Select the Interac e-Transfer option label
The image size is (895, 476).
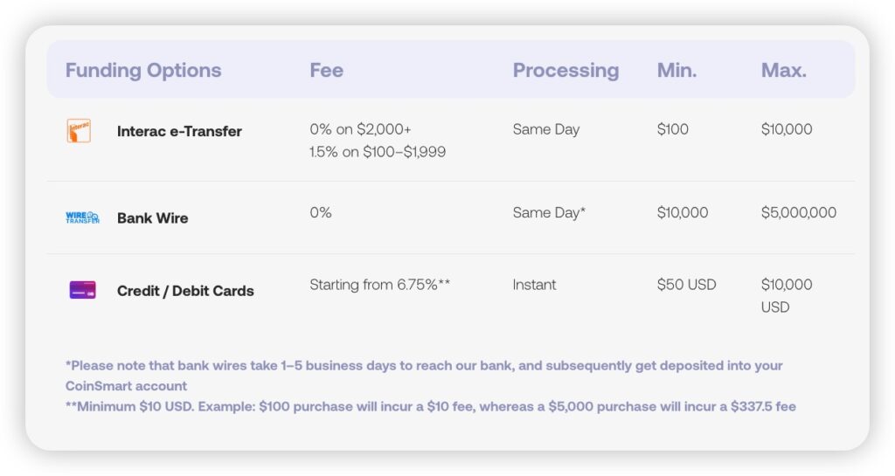(x=179, y=131)
